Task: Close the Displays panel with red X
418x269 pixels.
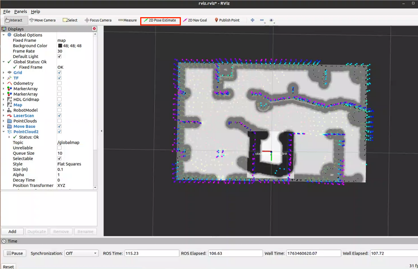Action: click(x=94, y=29)
